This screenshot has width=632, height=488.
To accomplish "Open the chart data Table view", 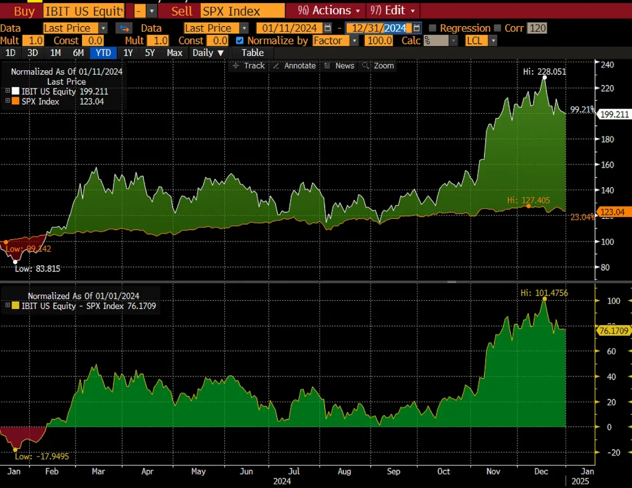I will click(252, 53).
